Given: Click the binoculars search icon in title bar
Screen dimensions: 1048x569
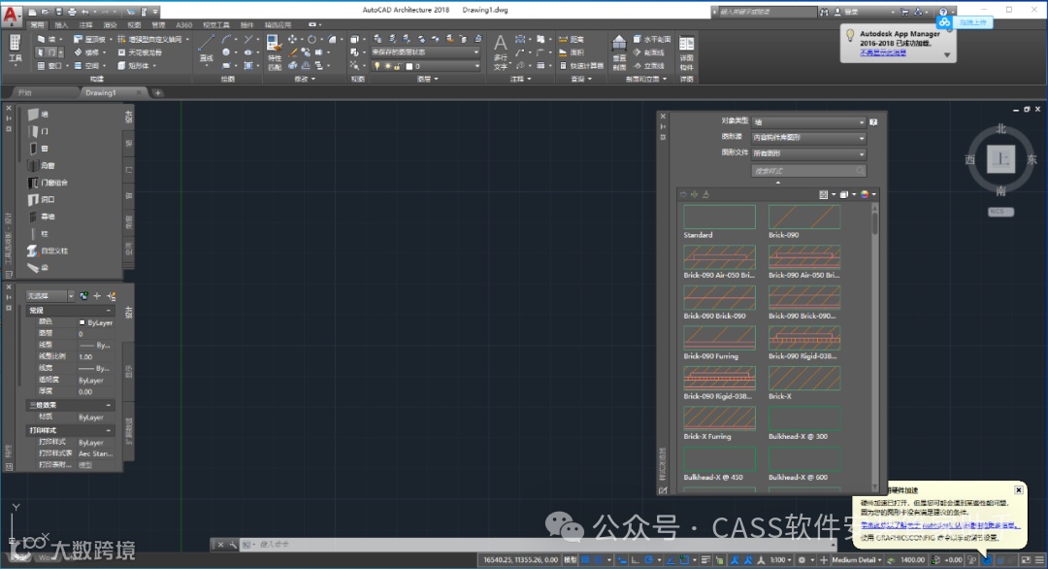Looking at the screenshot, I should pos(824,12).
